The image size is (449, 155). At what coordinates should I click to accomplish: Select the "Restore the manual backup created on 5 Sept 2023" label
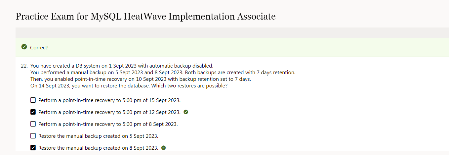tap(98, 136)
